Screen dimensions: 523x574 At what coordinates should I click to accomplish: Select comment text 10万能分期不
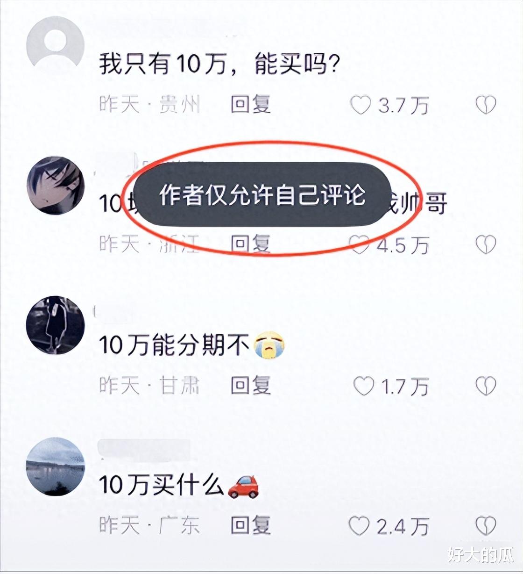[192, 345]
